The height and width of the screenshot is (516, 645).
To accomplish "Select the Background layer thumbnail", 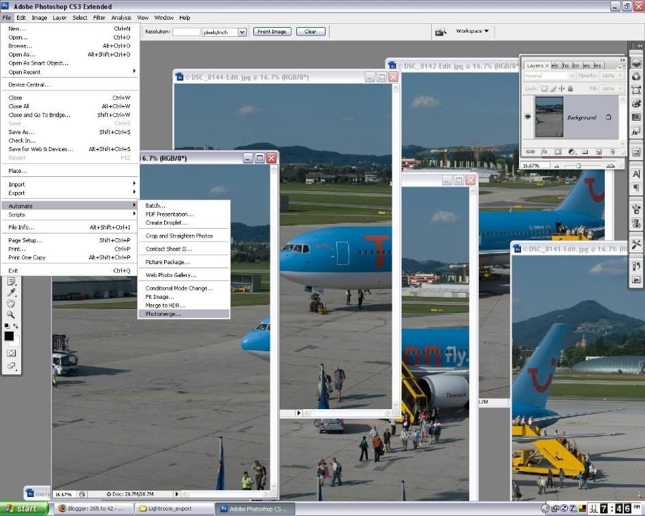I will 549,117.
